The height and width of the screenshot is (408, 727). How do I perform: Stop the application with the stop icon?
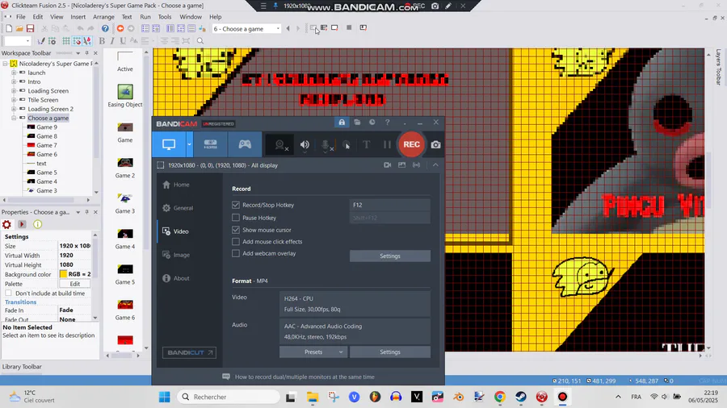pos(349,27)
